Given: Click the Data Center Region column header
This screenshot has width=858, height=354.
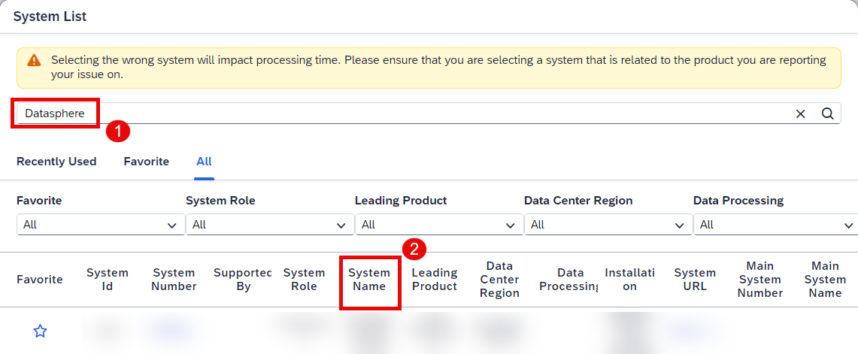Looking at the screenshot, I should 499,280.
